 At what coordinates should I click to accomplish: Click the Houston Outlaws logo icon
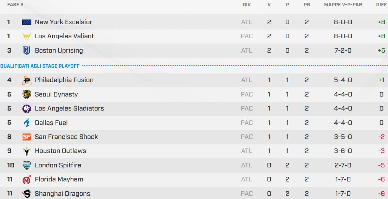point(27,151)
